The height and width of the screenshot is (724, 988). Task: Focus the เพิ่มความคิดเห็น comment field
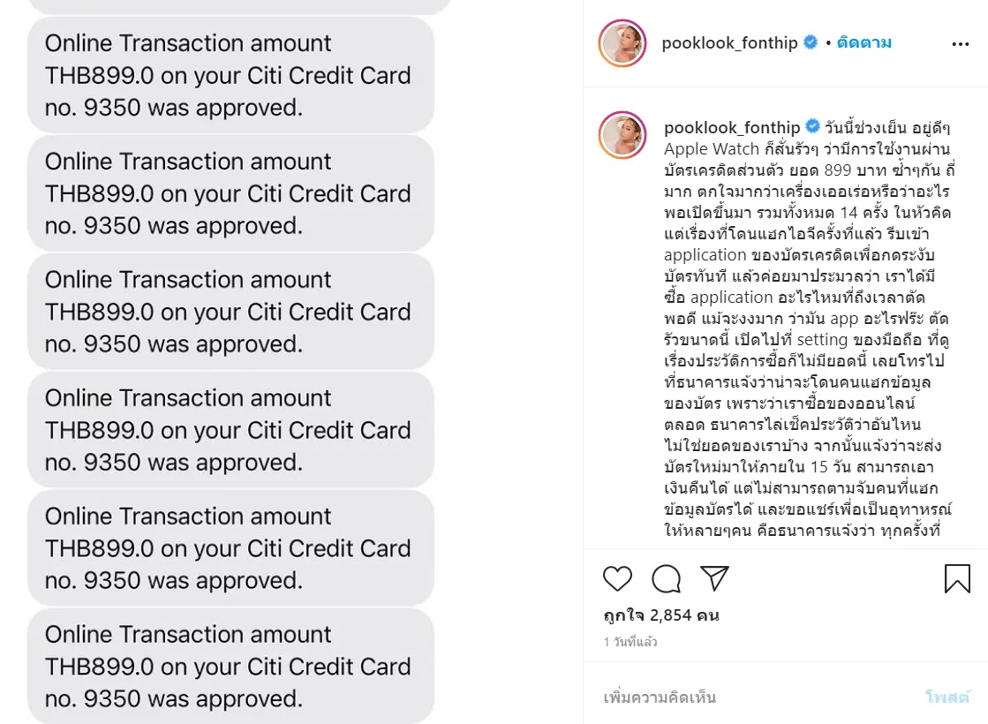750,697
